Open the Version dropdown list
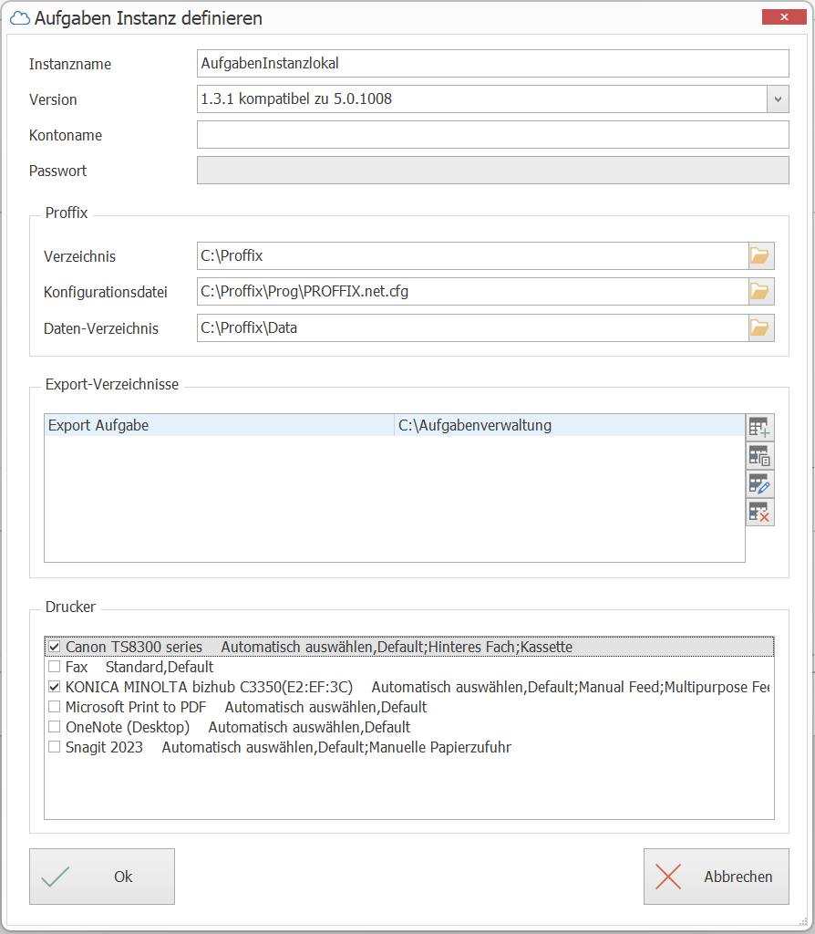815x934 pixels. pyautogui.click(x=778, y=99)
